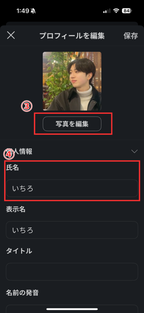Click the circled number ③ annotation marker

[x=27, y=106]
